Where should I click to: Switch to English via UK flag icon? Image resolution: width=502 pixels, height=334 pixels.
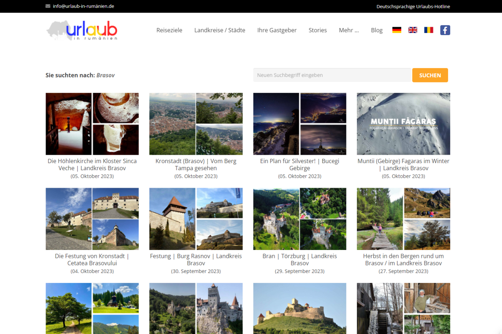(x=412, y=30)
